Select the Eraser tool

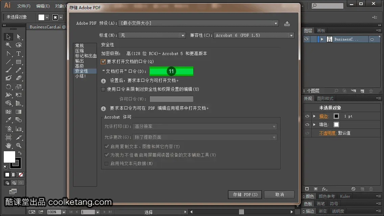pyautogui.click(x=19, y=78)
